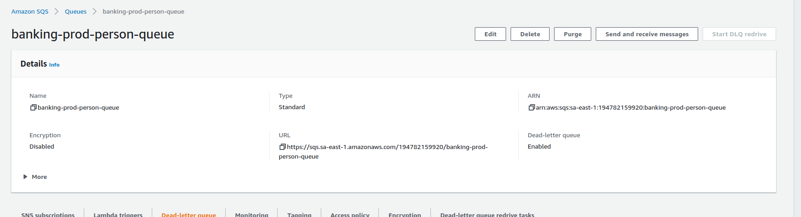Open the Info link beside Details
801x217 pixels.
click(54, 65)
